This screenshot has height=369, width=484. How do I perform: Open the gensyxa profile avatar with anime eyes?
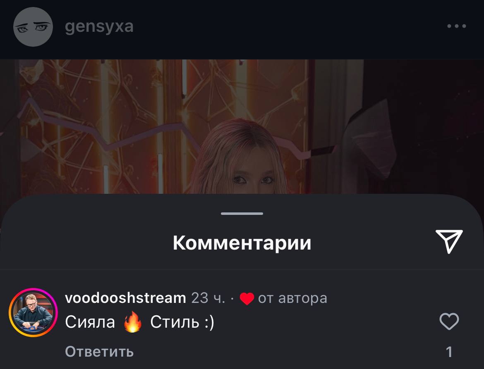[x=33, y=27]
